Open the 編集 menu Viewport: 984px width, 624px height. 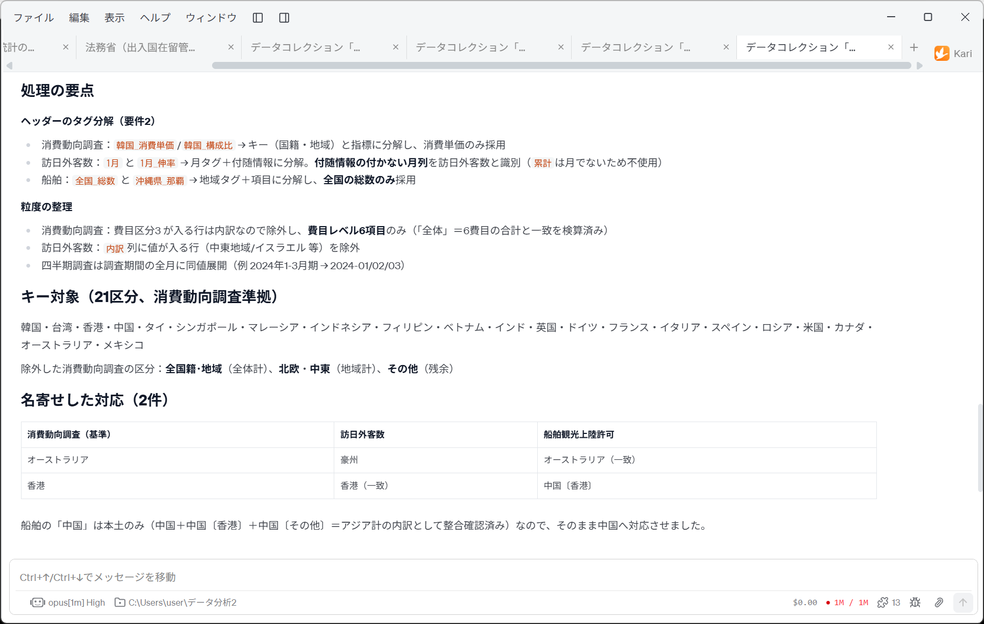[79, 18]
